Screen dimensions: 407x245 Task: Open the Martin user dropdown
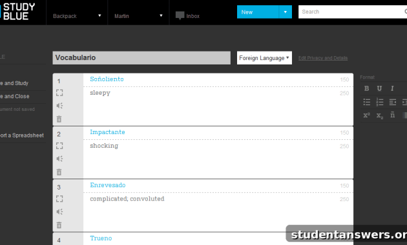138,16
